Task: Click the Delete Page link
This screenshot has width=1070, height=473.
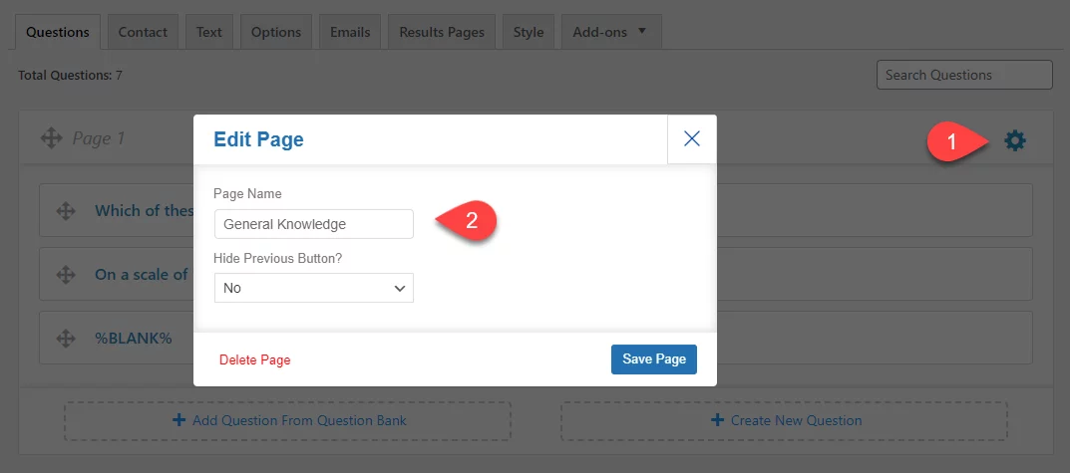Action: (255, 359)
